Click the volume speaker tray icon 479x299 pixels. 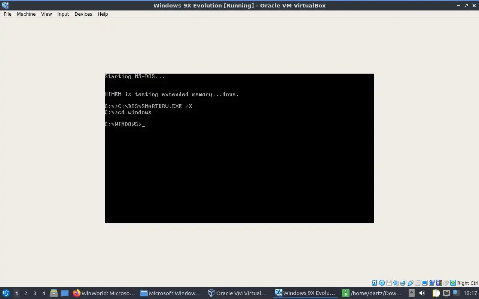click(x=422, y=293)
